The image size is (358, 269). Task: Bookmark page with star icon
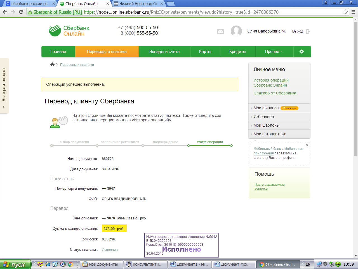(x=345, y=12)
